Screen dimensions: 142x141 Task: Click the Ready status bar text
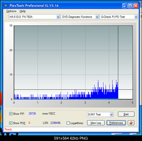(x=8, y=129)
